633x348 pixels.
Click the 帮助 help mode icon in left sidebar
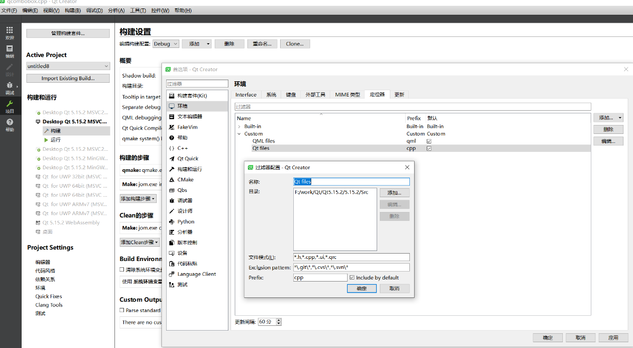(9, 124)
